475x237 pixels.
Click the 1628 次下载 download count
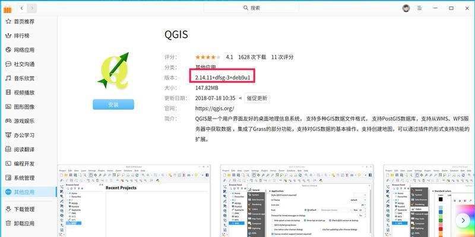point(252,57)
